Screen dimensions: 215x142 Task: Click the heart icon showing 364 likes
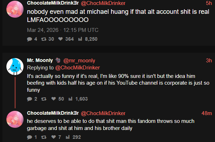pos(61,39)
